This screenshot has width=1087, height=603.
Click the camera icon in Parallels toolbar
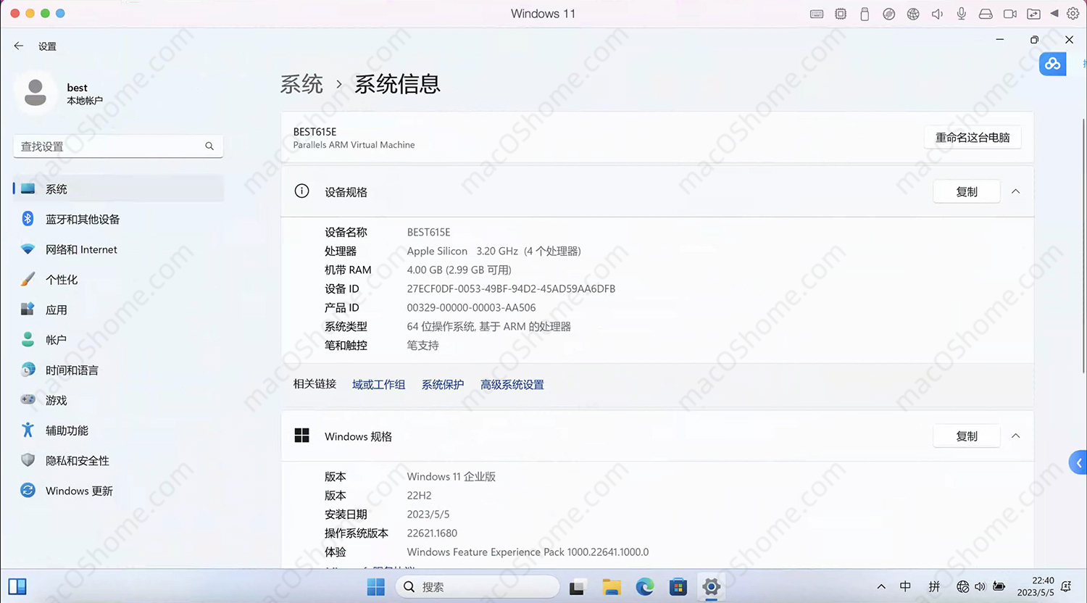1009,14
